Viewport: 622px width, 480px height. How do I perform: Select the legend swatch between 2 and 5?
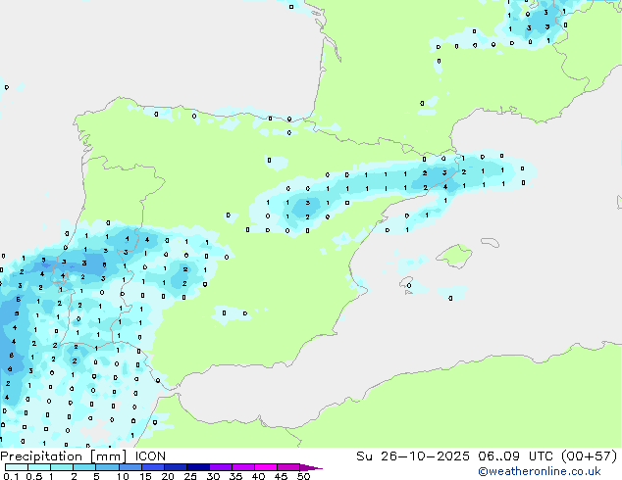coord(84,467)
